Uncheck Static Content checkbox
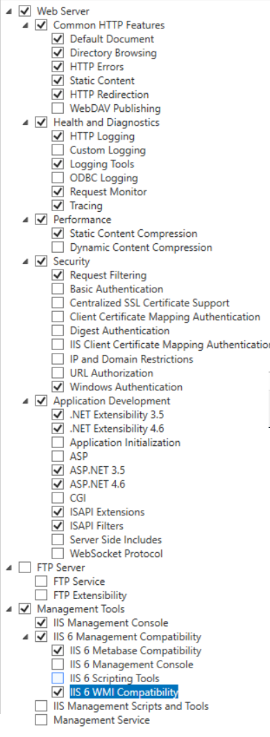 pos(58,81)
